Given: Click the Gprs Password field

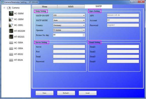Looking at the screenshot, I should [x=123, y=25].
